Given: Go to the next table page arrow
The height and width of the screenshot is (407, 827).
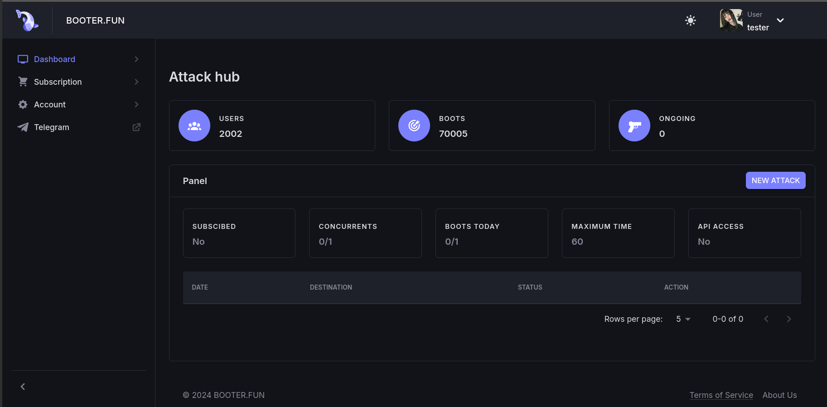Looking at the screenshot, I should click(x=789, y=319).
